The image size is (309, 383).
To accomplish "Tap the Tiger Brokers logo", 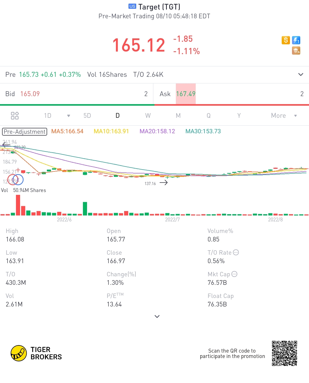I will point(36,353).
